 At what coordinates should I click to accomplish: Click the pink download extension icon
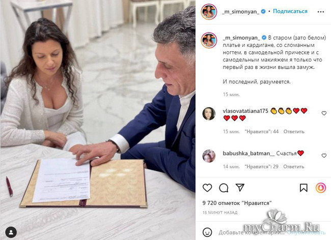tap(320, 188)
